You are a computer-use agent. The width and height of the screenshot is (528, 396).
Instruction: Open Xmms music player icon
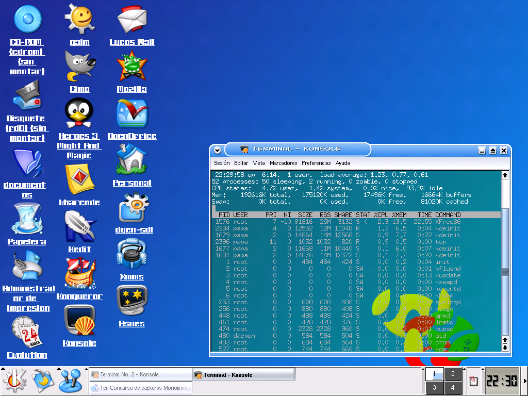click(131, 254)
